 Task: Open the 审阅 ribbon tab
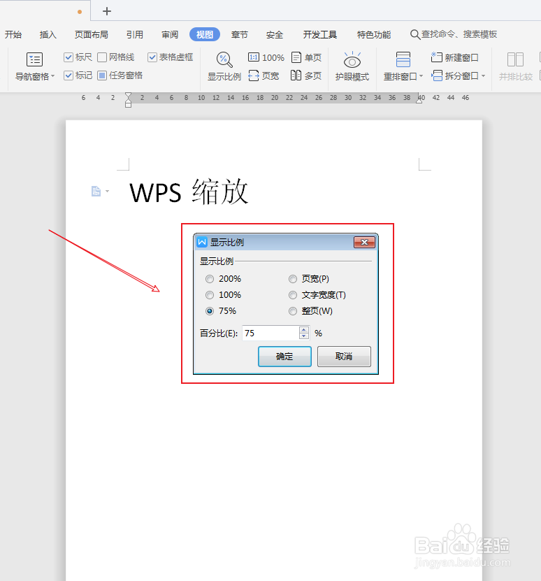pyautogui.click(x=170, y=34)
